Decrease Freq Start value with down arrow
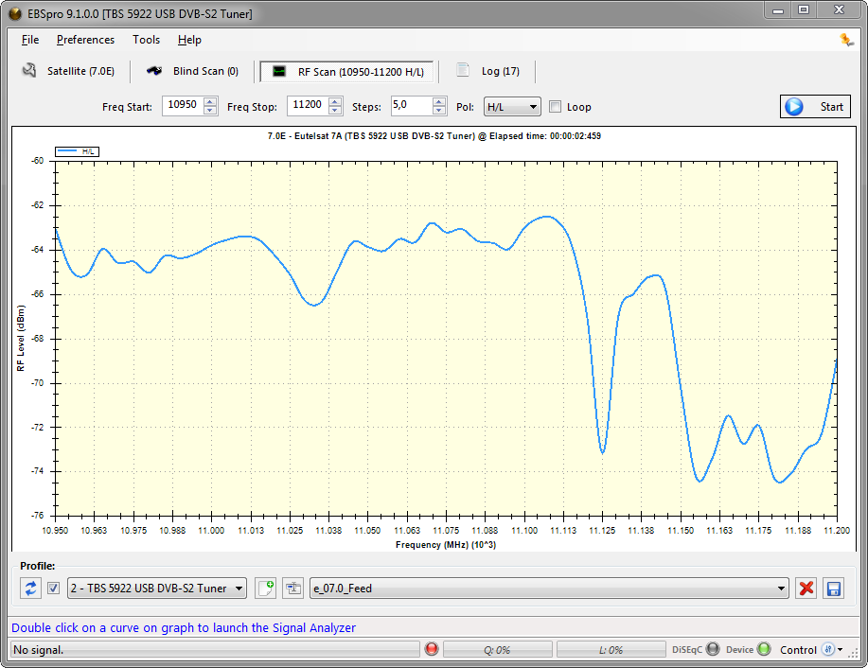The image size is (868, 668). tap(210, 110)
